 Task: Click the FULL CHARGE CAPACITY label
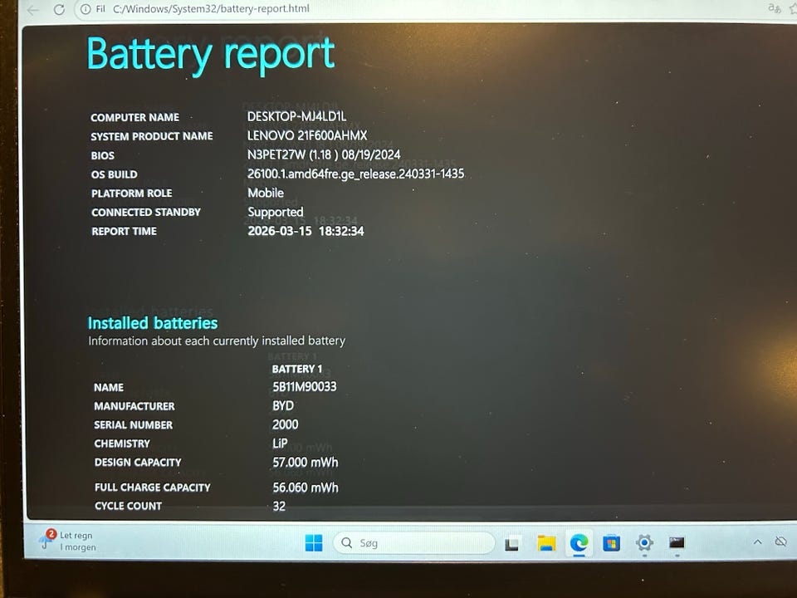tap(152, 488)
